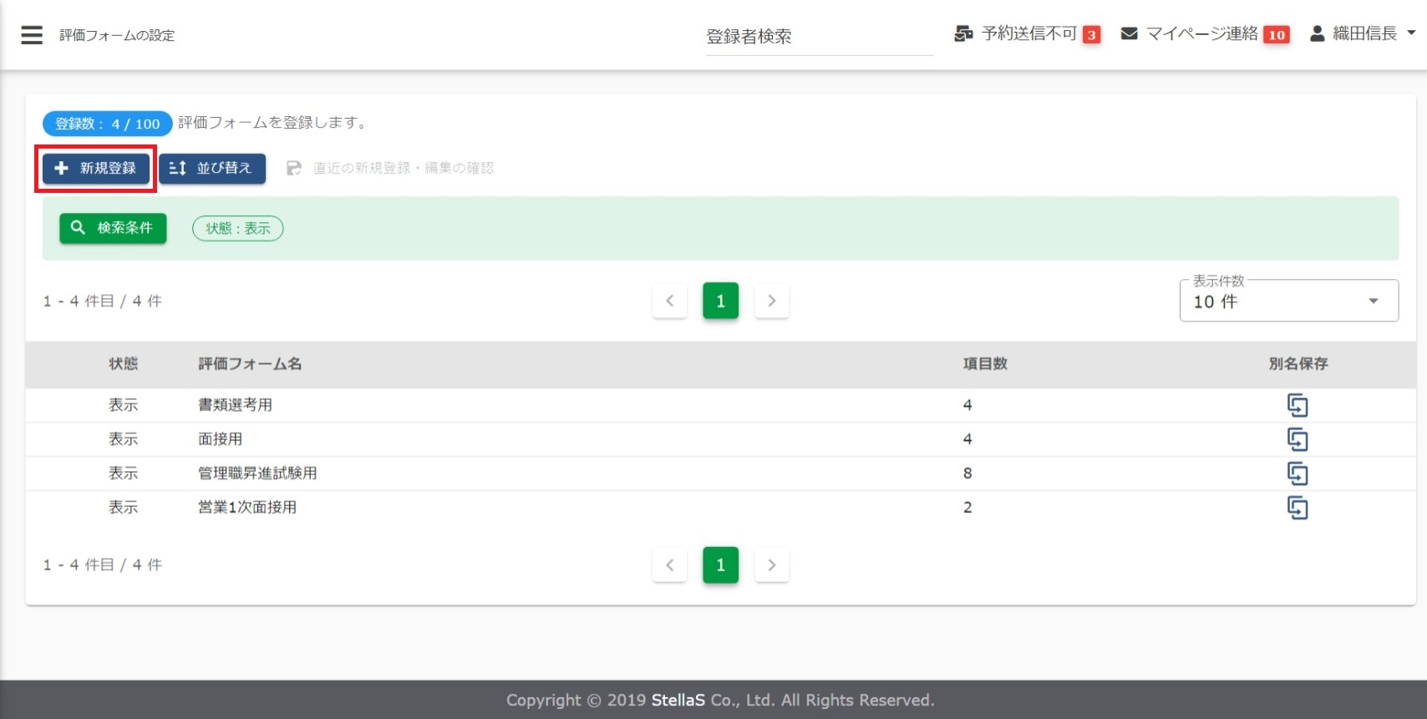Click the 状態：表示 filter chip

pyautogui.click(x=238, y=229)
